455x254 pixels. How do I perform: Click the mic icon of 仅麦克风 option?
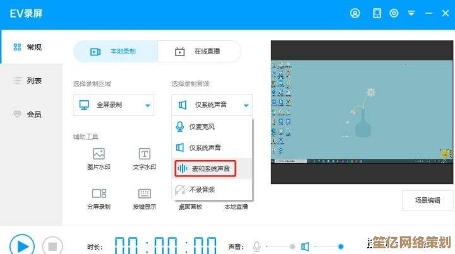(x=180, y=127)
